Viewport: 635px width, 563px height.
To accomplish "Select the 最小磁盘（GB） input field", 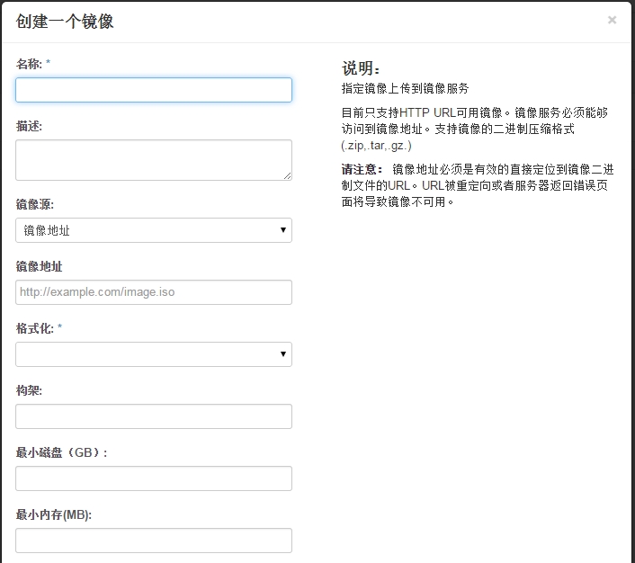I will (x=154, y=478).
